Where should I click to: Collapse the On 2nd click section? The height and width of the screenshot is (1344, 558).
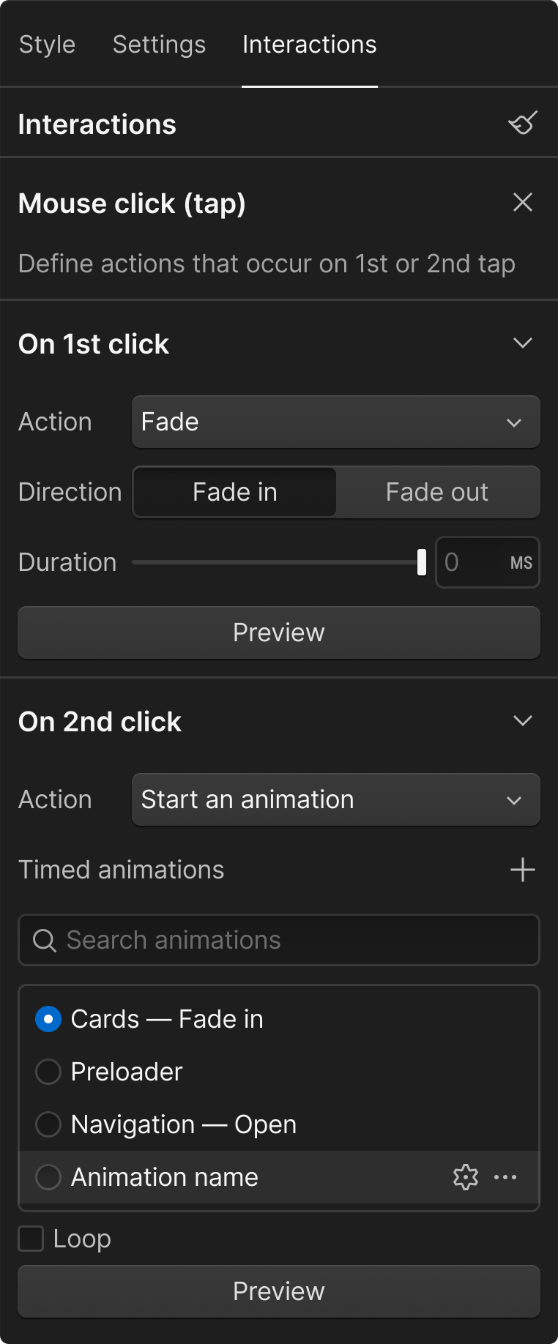[523, 720]
